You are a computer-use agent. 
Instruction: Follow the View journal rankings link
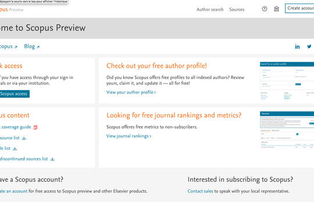pyautogui.click(x=129, y=136)
